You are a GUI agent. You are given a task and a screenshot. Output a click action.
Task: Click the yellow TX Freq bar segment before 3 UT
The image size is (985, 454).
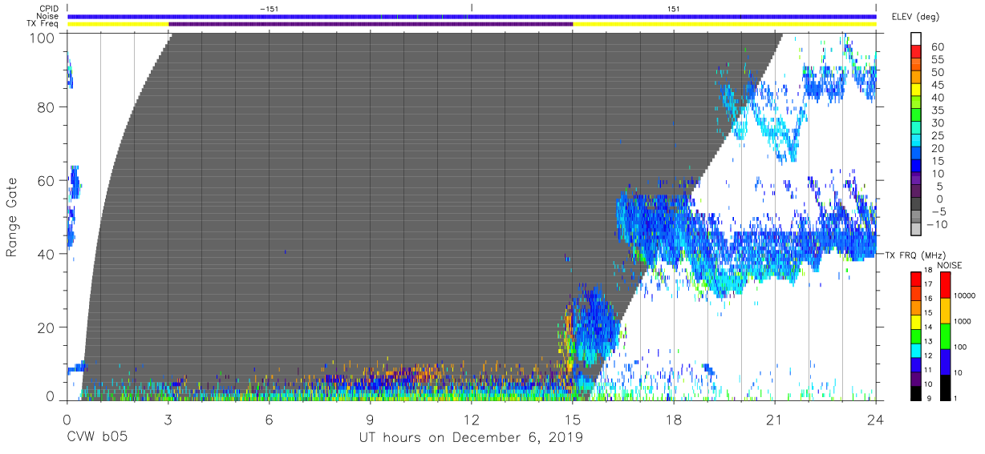(x=118, y=24)
